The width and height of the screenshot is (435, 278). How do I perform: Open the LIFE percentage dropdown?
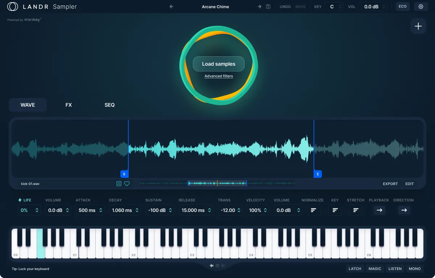click(x=29, y=210)
